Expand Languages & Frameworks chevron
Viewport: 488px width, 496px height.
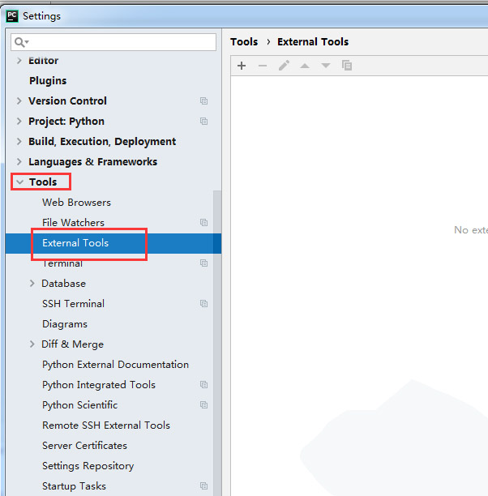coord(19,161)
